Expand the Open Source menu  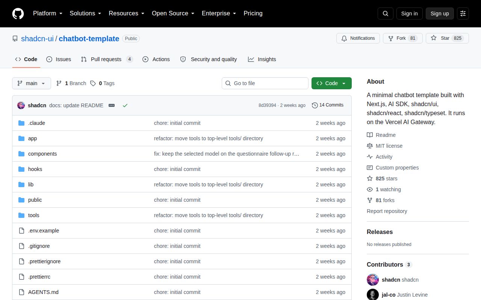[x=173, y=13]
